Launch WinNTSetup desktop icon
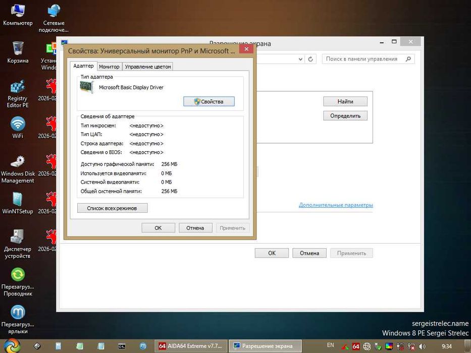The width and height of the screenshot is (471, 353). (18, 203)
